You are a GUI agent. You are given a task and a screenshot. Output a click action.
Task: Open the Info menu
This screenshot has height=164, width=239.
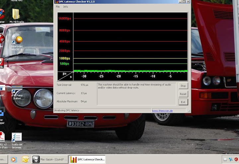65,7
